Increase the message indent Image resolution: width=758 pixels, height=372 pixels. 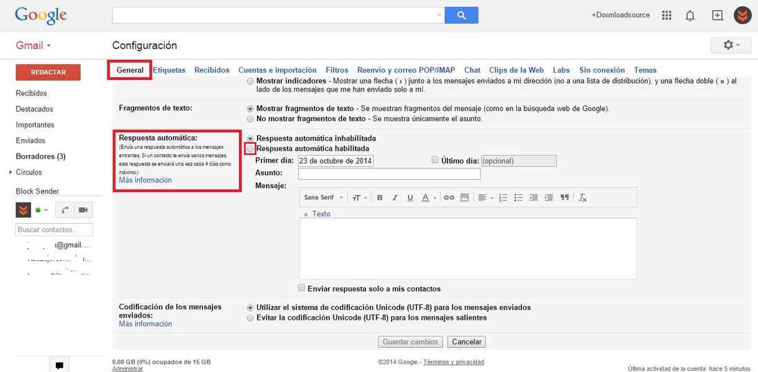click(x=549, y=198)
